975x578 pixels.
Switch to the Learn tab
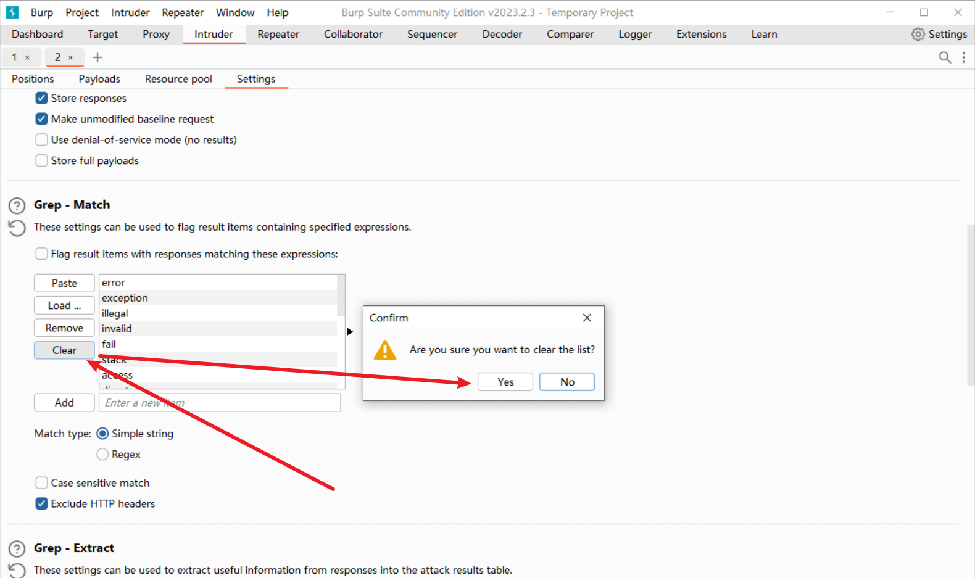point(765,35)
